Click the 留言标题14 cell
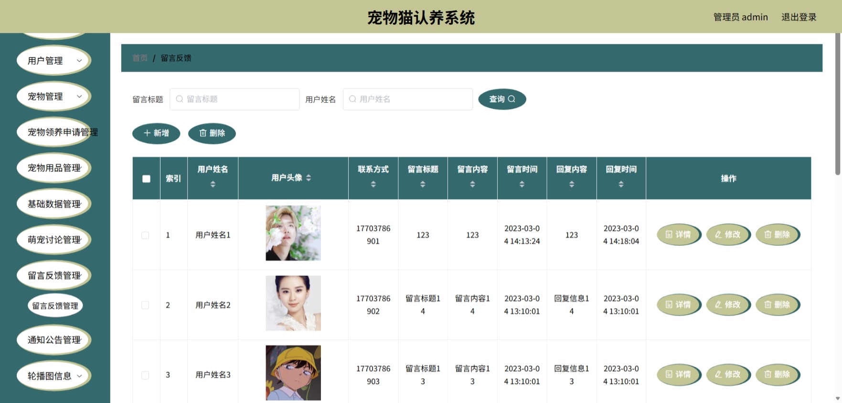This screenshot has width=842, height=403. [x=423, y=305]
